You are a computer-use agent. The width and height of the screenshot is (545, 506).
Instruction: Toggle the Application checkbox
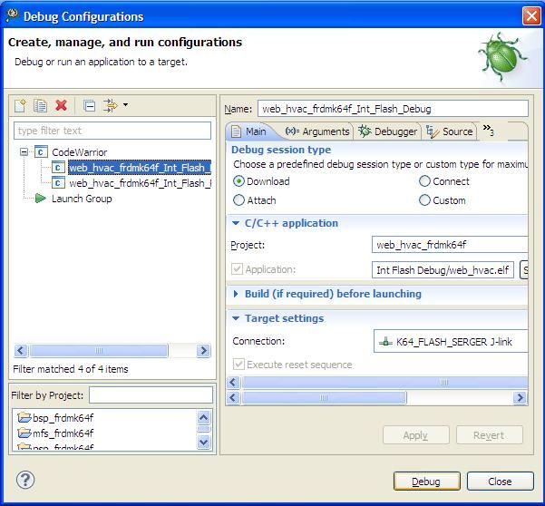click(x=237, y=269)
